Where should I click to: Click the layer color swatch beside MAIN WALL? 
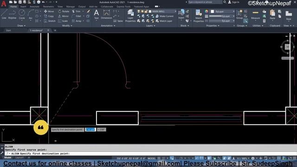[150, 11]
